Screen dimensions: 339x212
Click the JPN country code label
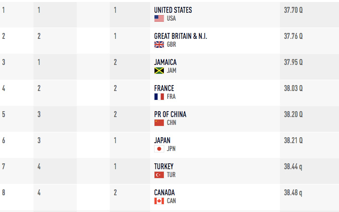pyautogui.click(x=171, y=149)
